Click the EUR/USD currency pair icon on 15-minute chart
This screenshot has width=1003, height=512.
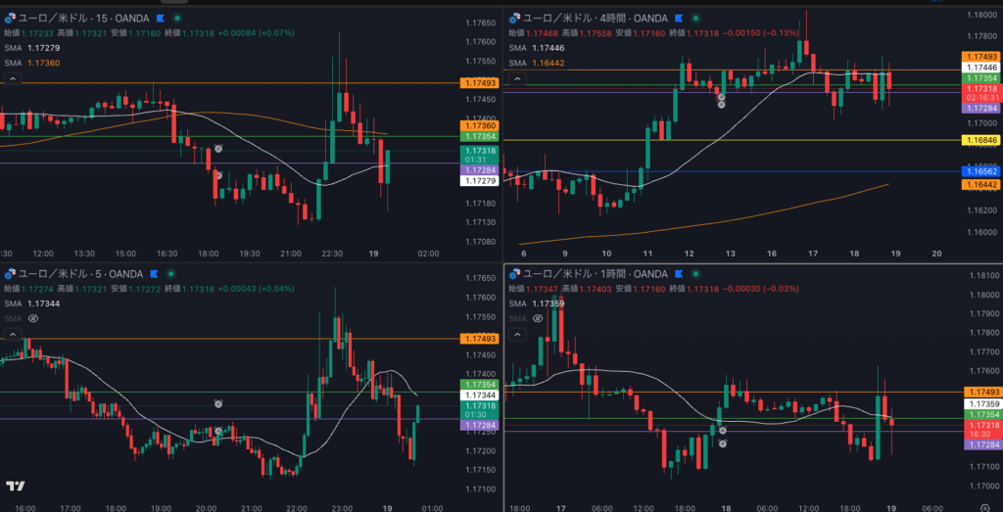pos(8,19)
